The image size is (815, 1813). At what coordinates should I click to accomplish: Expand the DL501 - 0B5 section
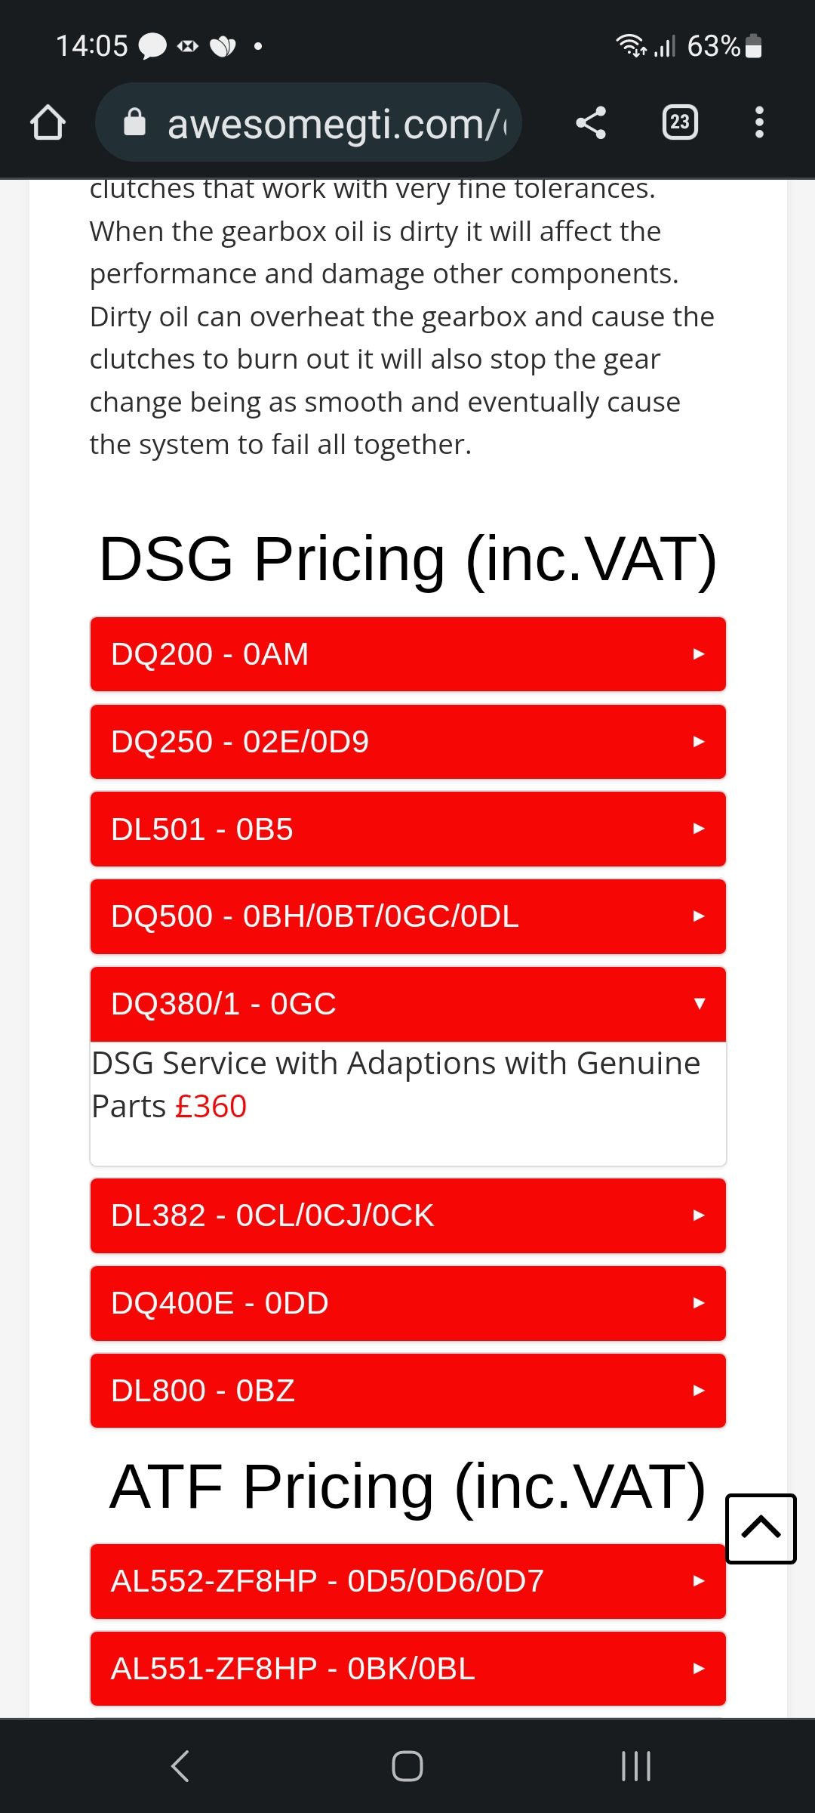pyautogui.click(x=407, y=829)
